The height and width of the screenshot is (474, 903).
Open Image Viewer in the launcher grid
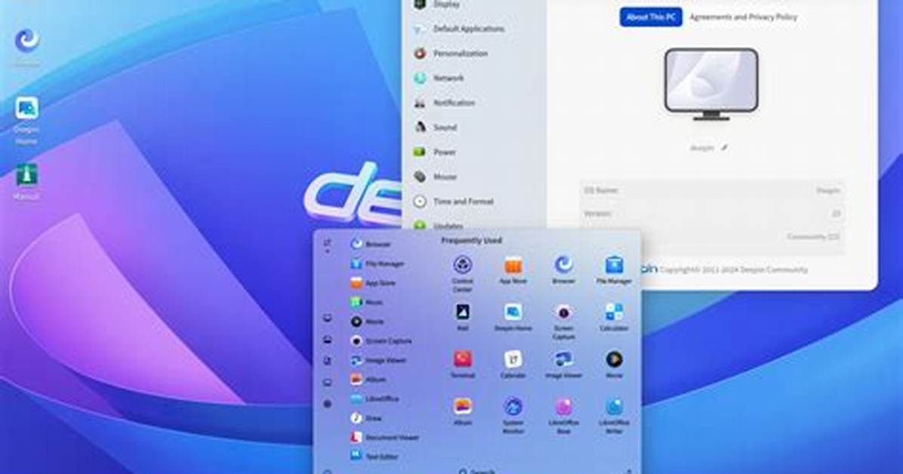pos(564,360)
